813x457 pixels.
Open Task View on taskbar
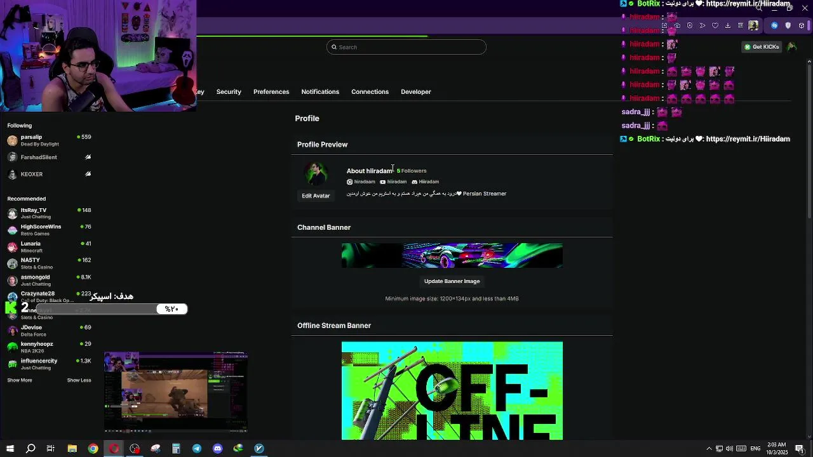click(51, 449)
